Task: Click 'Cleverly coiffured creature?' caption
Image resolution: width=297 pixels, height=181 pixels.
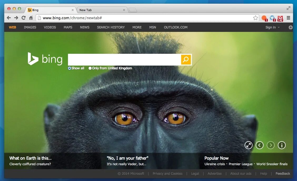Action: (x=30, y=164)
